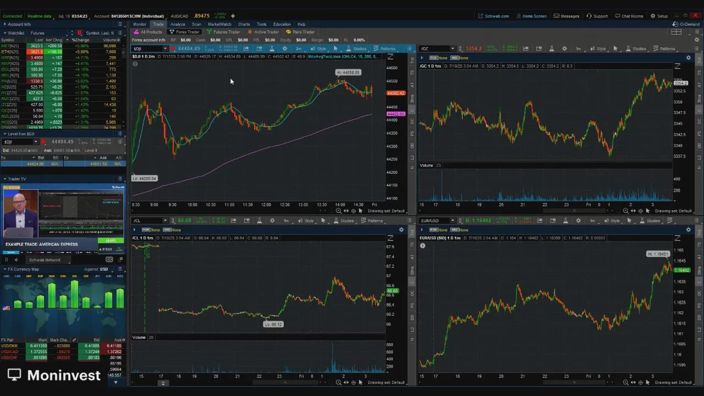
Task: Open chart settings gear on /GC toolbar
Action: pos(564,48)
